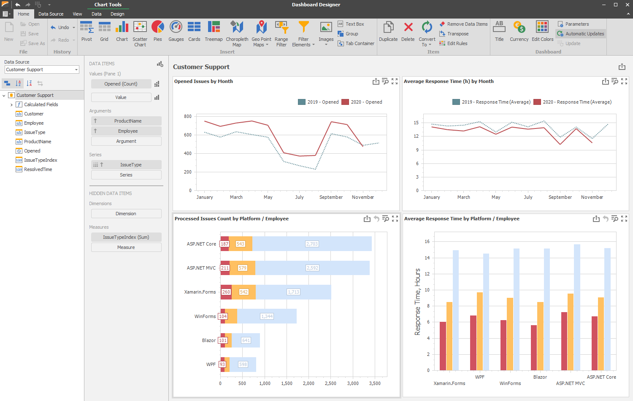Open the Customer Support data source dropdown

click(x=76, y=70)
